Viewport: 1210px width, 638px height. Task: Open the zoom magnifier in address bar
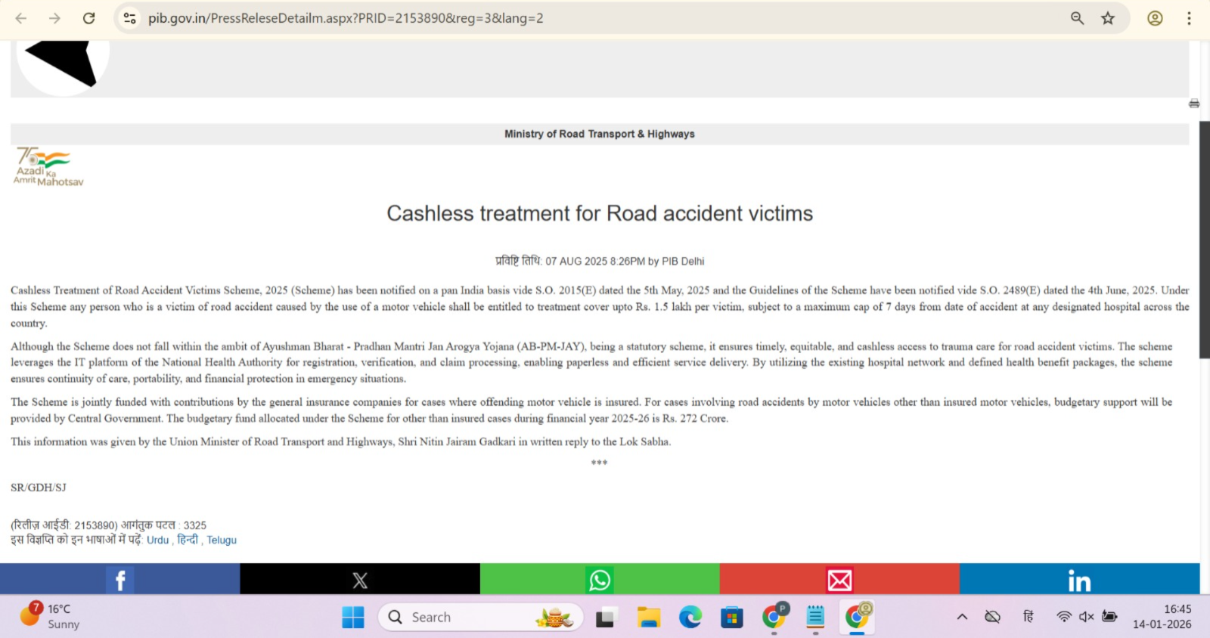[1077, 18]
